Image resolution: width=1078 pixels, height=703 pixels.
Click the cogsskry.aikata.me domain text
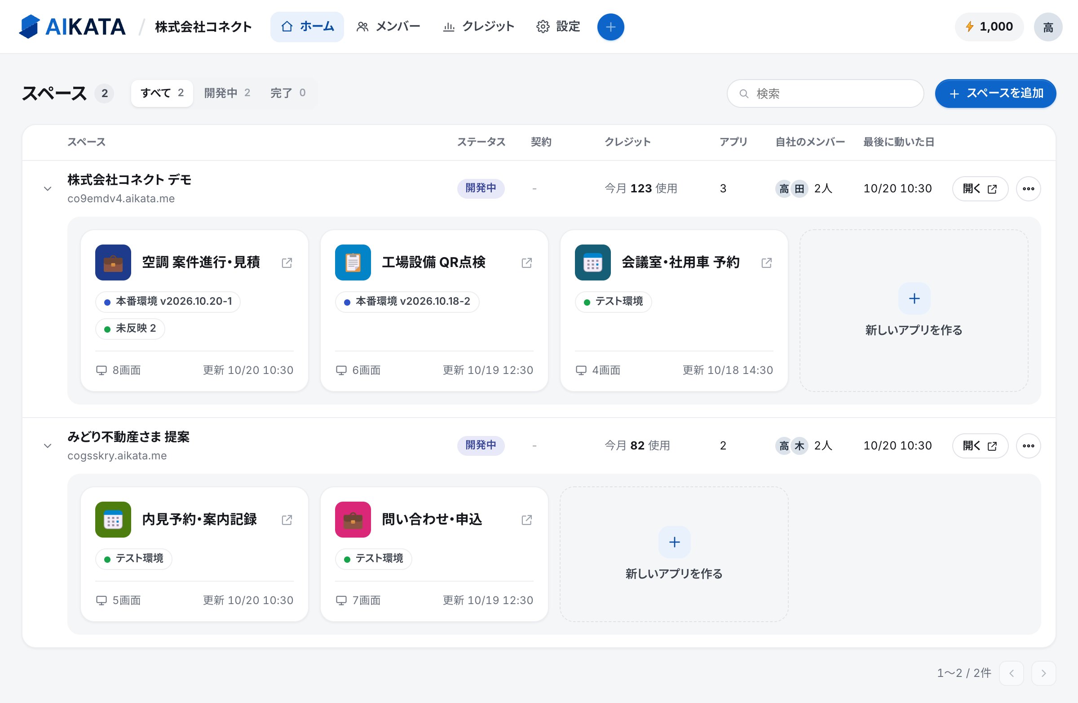pyautogui.click(x=117, y=455)
